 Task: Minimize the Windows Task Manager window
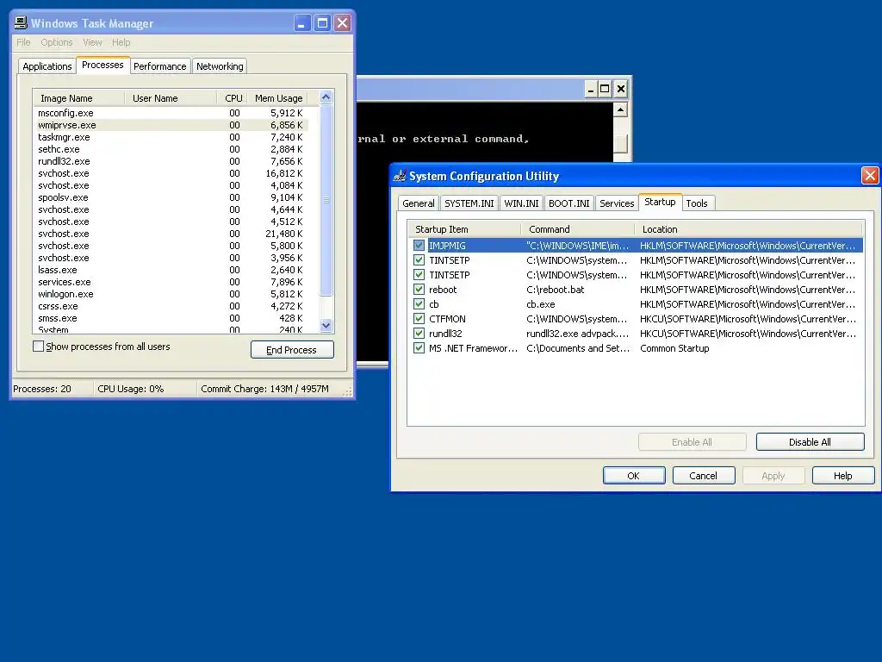click(x=302, y=23)
